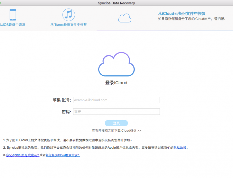Open the 从iOS设备中恢复 tab label

(12, 25)
